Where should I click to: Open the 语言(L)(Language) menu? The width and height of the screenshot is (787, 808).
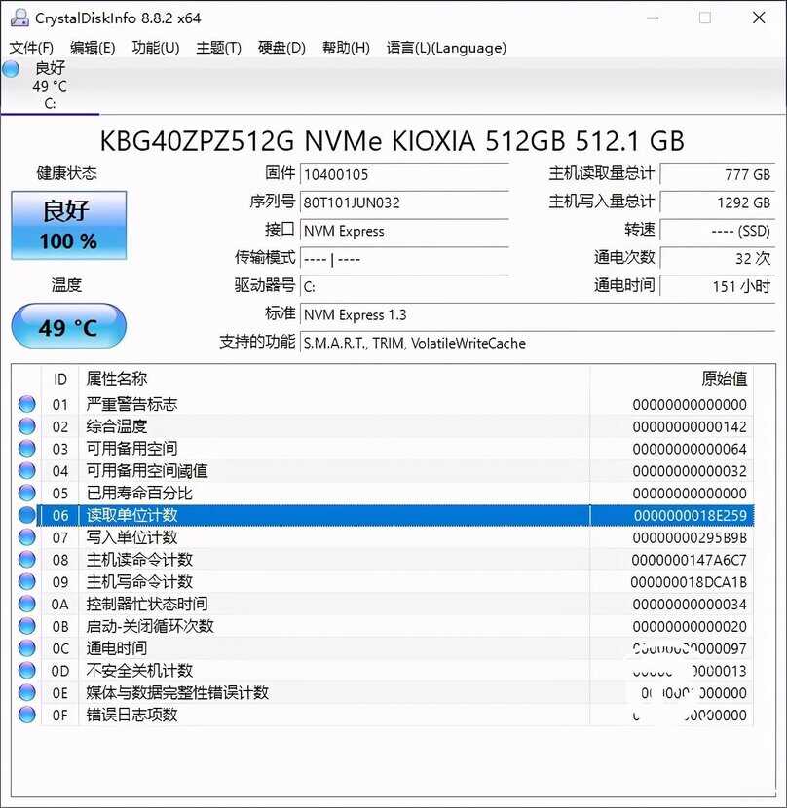click(447, 48)
